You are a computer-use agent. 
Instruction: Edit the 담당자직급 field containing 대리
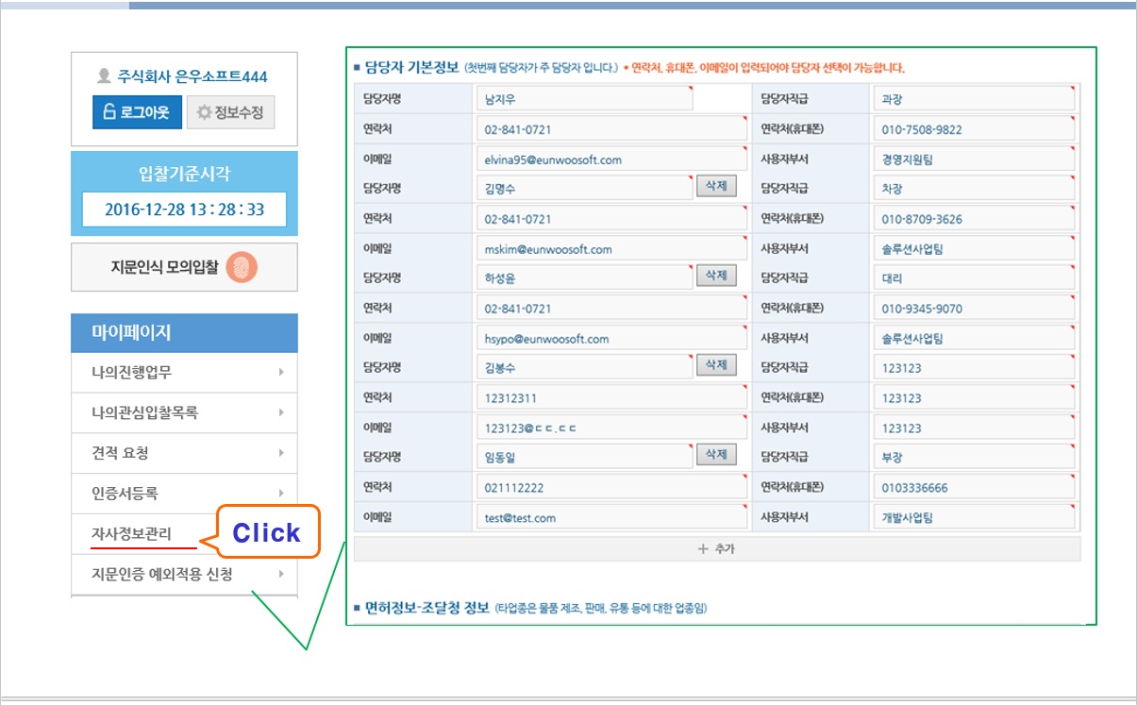(975, 278)
